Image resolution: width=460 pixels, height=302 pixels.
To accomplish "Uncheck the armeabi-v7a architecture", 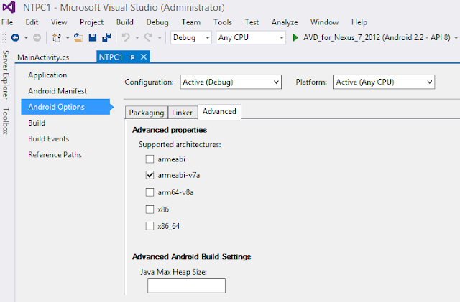I will [x=149, y=175].
